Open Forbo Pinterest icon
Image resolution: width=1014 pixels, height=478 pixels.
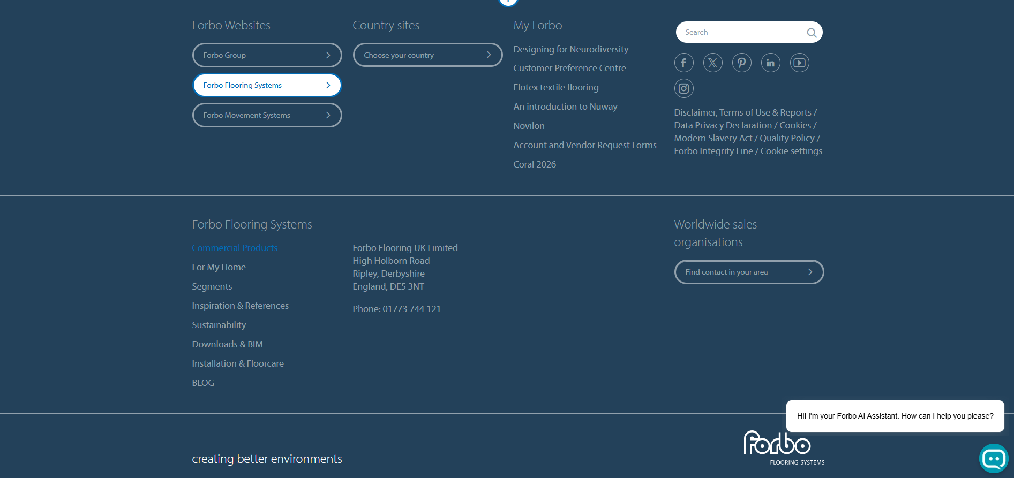pyautogui.click(x=741, y=63)
